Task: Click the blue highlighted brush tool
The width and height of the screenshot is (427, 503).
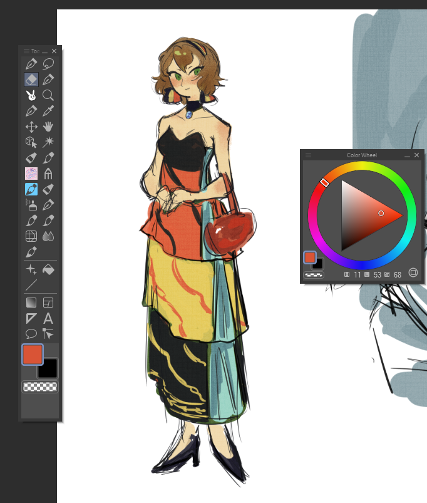Action: (31, 189)
